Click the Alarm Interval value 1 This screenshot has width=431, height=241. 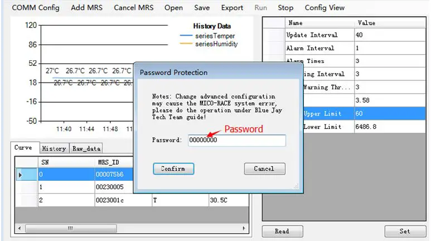coord(390,48)
